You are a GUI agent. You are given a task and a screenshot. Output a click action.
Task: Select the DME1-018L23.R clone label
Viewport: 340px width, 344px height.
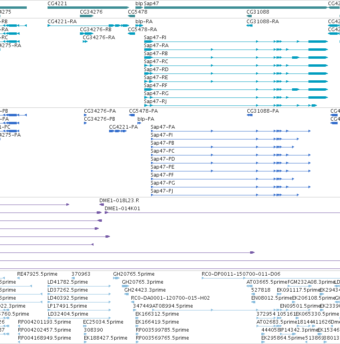click(119, 201)
